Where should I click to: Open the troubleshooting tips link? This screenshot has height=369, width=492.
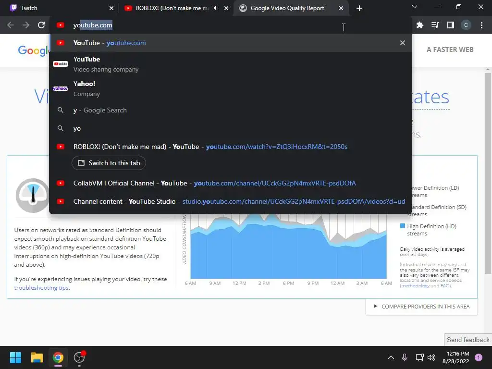41,288
